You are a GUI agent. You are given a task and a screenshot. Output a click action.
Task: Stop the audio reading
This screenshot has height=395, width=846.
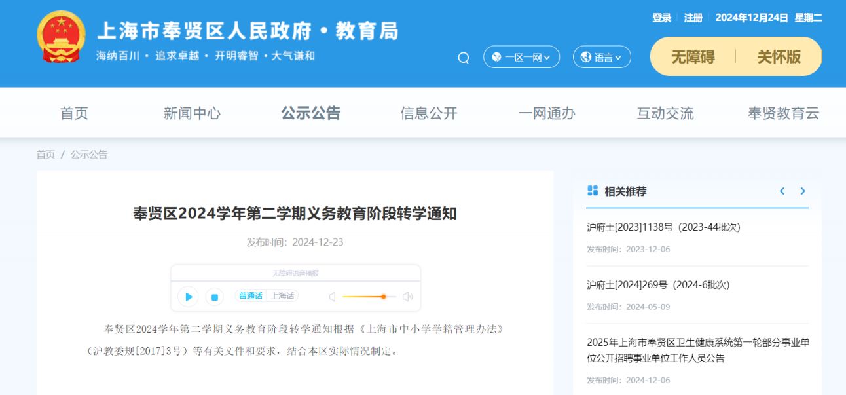215,297
